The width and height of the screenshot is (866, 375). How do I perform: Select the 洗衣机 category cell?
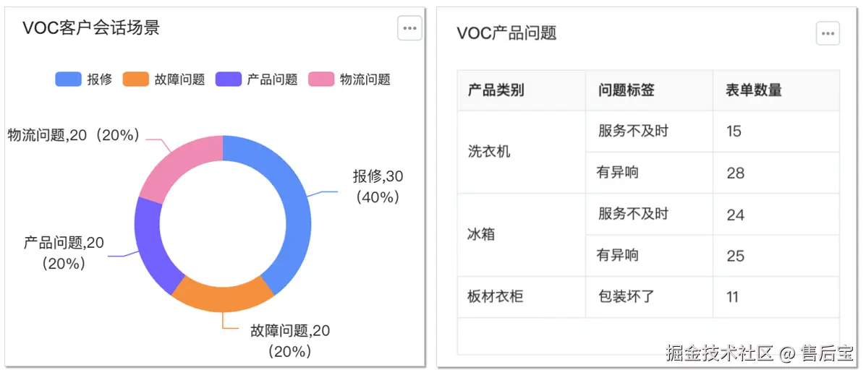pyautogui.click(x=489, y=152)
